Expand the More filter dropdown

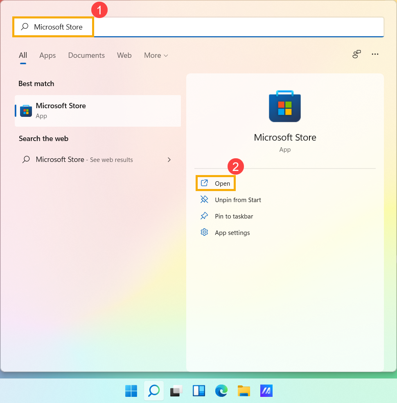(156, 55)
